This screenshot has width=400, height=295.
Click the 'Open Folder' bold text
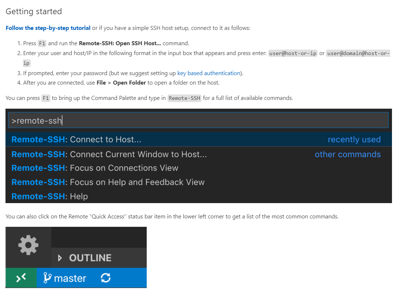[129, 83]
